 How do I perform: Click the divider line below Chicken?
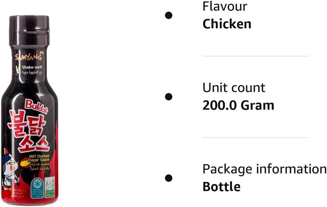[x=255, y=56]
